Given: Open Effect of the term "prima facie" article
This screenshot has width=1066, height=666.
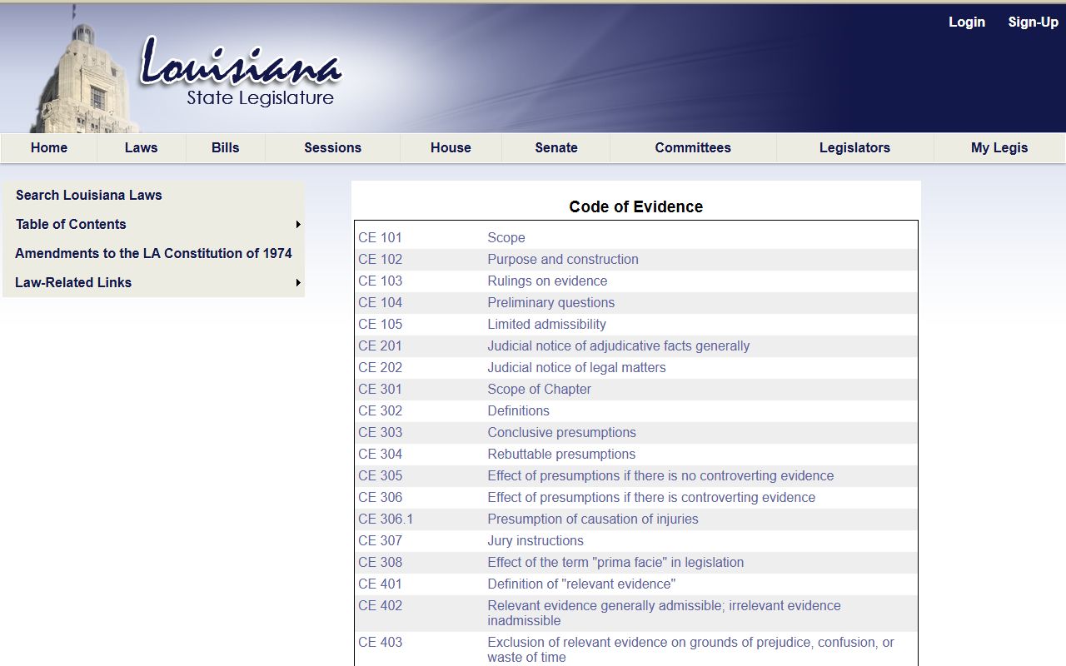Looking at the screenshot, I should (615, 563).
